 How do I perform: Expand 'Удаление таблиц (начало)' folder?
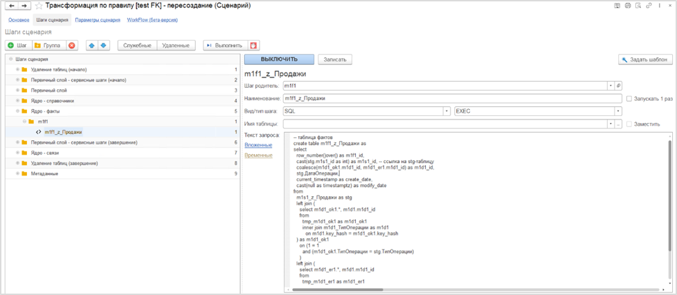17,70
